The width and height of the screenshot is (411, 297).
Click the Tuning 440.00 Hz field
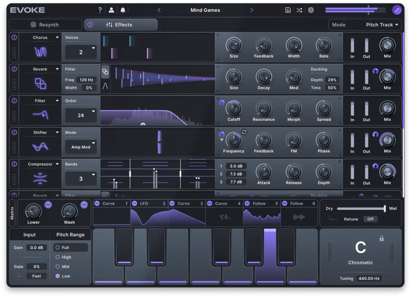pyautogui.click(x=369, y=278)
